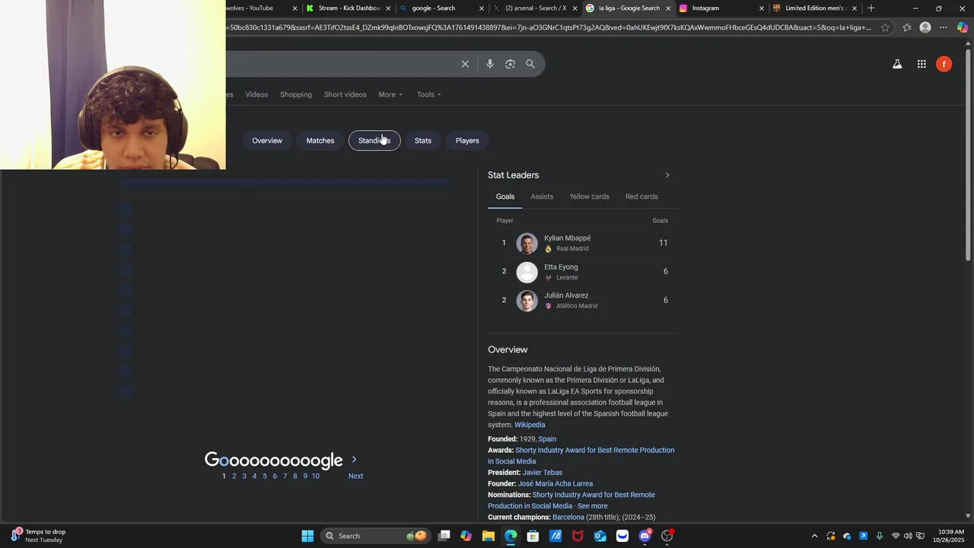Open the Edge profile icon
This screenshot has width=974, height=548.
[x=925, y=27]
